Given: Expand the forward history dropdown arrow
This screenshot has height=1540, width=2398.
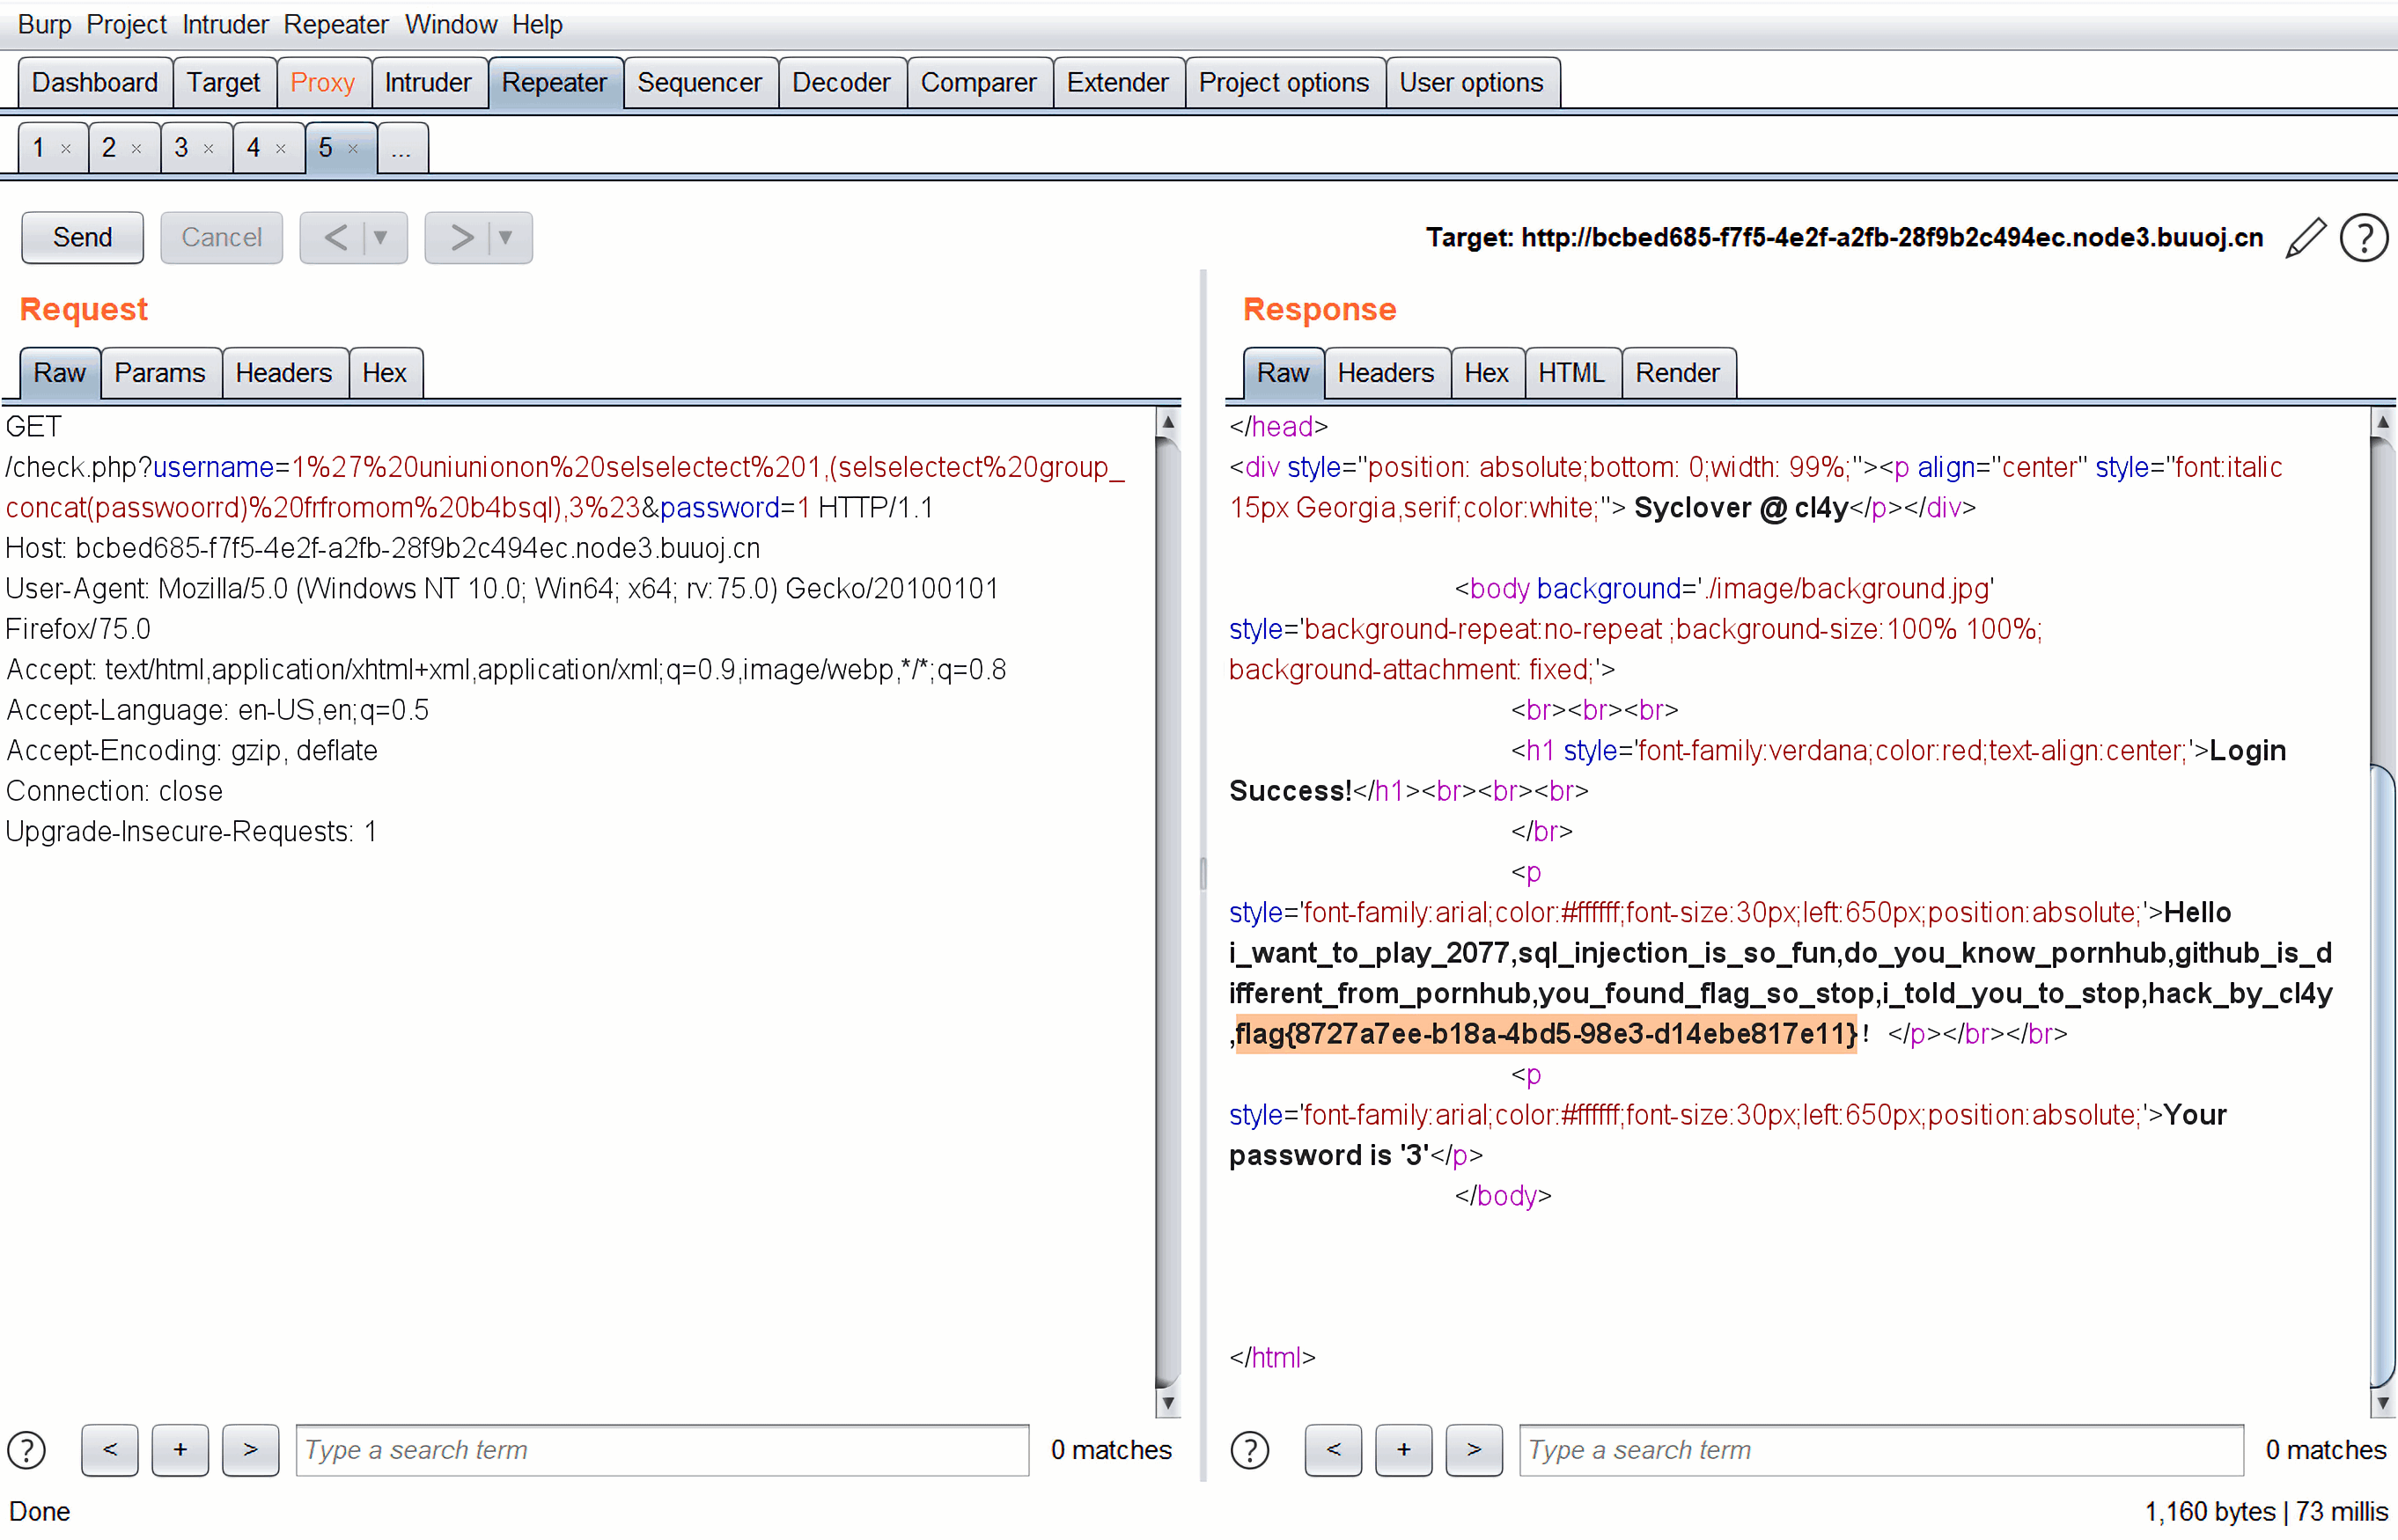Looking at the screenshot, I should click(506, 238).
